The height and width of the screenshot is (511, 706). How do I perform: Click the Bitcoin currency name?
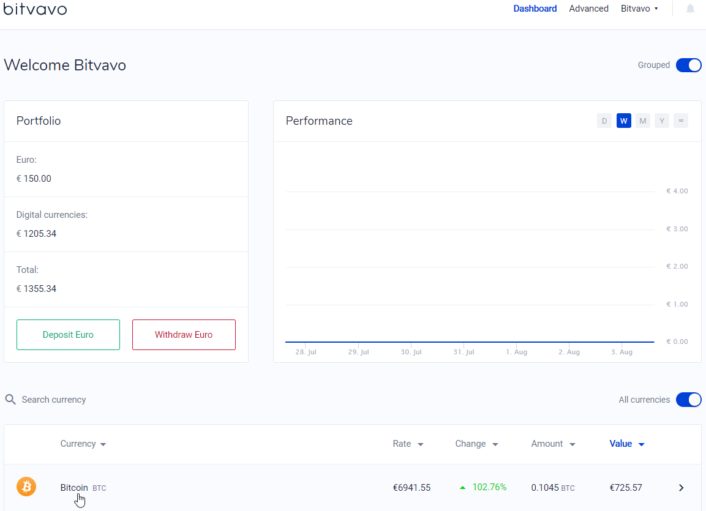coord(74,488)
